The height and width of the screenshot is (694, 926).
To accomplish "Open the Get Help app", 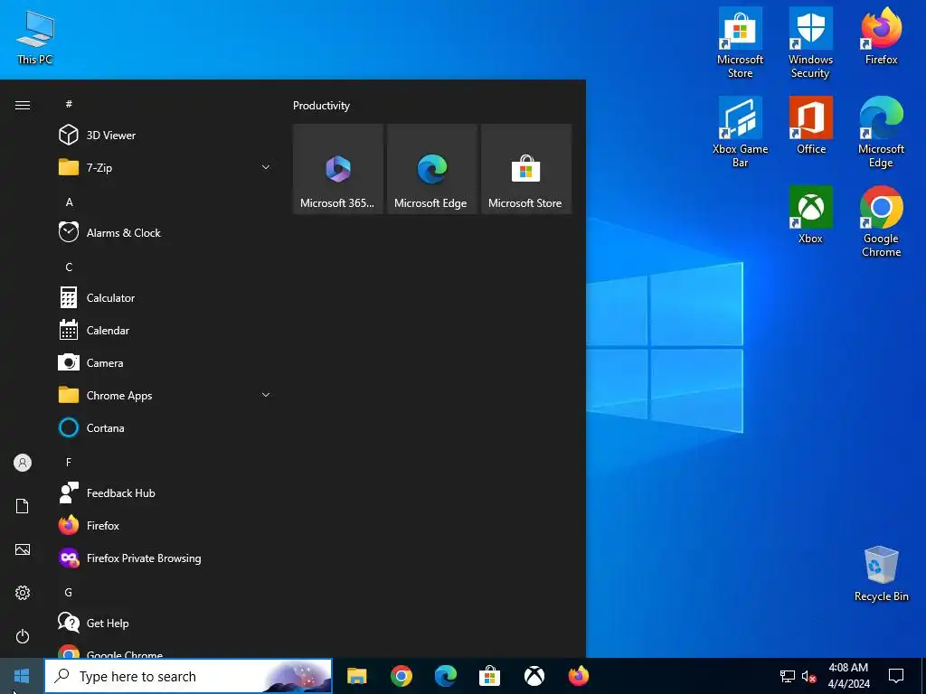I will pos(165,624).
